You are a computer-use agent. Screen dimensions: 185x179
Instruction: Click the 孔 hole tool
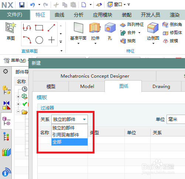point(110,31)
